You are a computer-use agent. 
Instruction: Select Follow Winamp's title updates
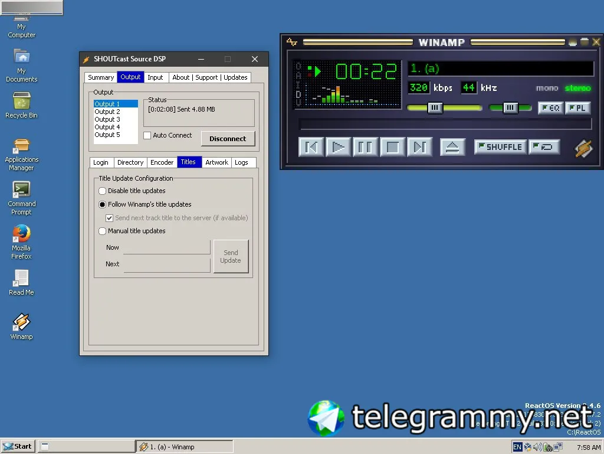tap(102, 204)
